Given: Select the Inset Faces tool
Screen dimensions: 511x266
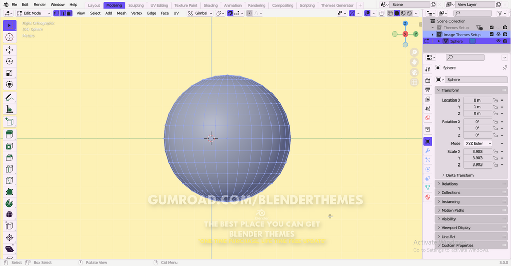Looking at the screenshot, I should point(10,146).
